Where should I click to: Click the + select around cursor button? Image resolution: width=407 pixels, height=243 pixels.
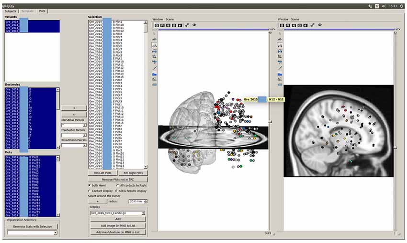click(98, 201)
